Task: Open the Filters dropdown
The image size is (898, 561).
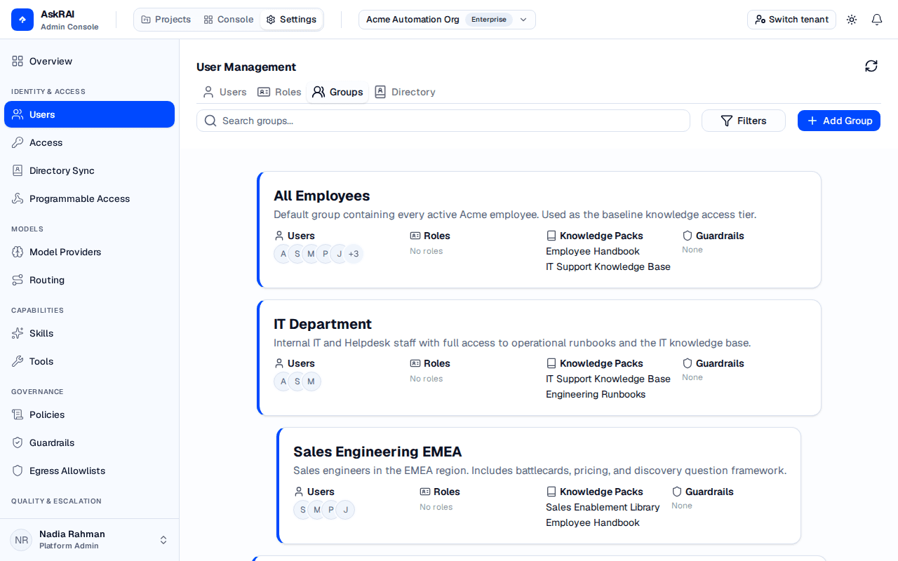Action: (x=744, y=121)
